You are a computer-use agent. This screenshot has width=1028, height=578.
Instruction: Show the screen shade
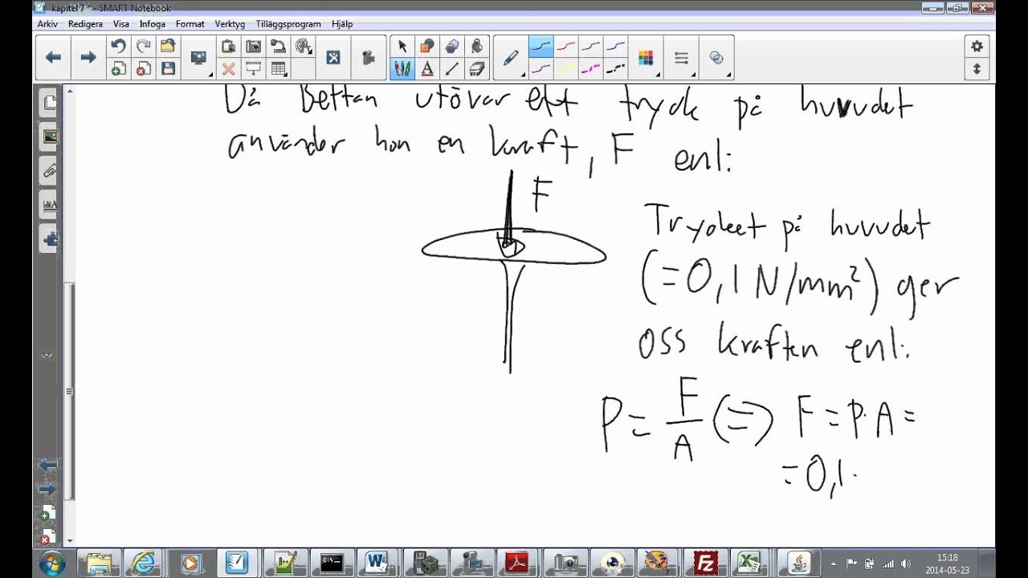click(x=253, y=69)
